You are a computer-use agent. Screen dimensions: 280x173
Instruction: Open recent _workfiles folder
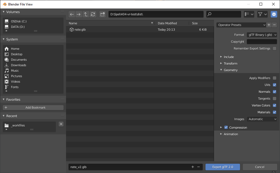(29, 125)
